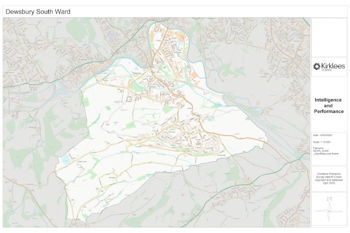Click the Intelligence and Performance heading

click(x=329, y=105)
